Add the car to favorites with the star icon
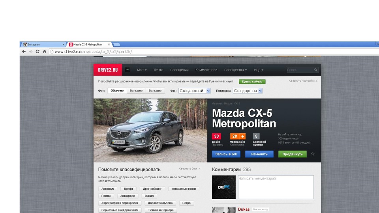 (x=313, y=154)
